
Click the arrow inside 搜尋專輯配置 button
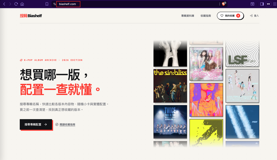(45, 125)
